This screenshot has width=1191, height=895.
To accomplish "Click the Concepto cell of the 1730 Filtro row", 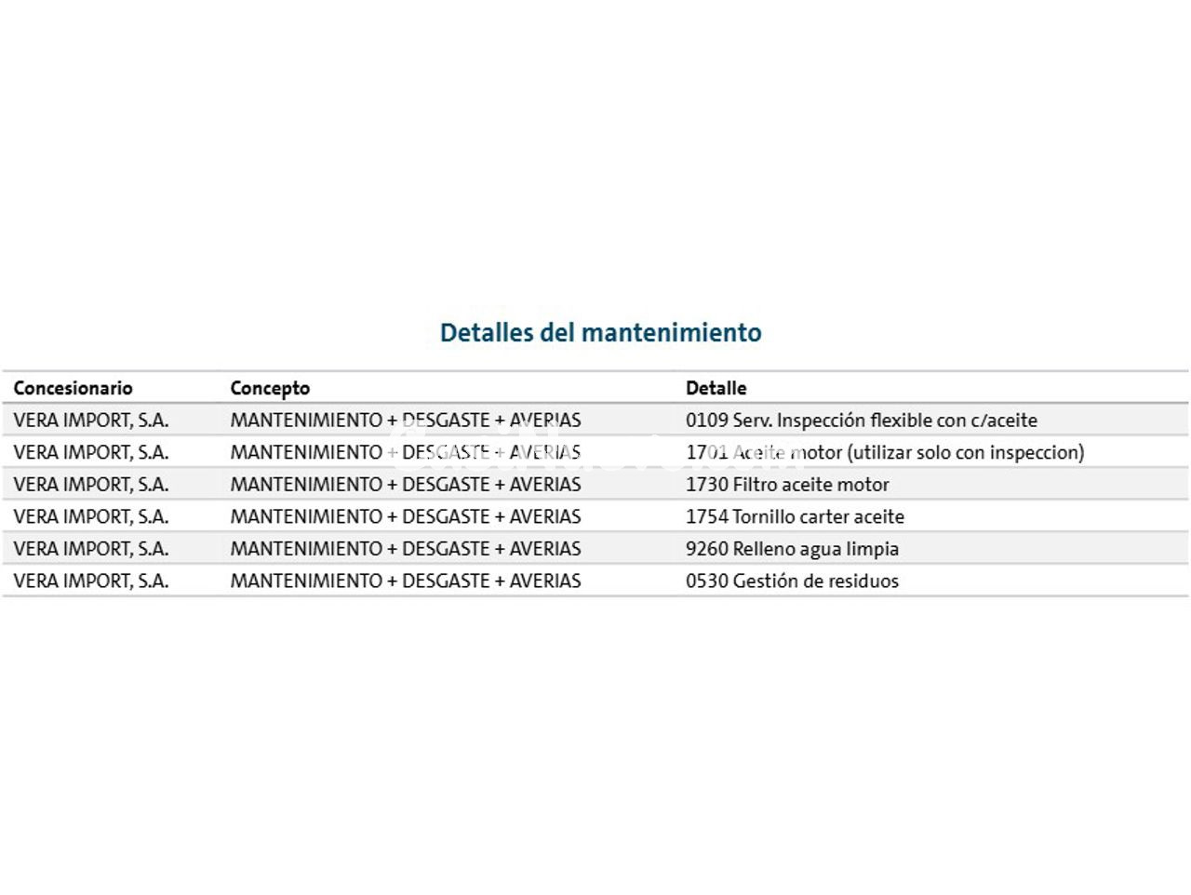I will click(x=405, y=485).
